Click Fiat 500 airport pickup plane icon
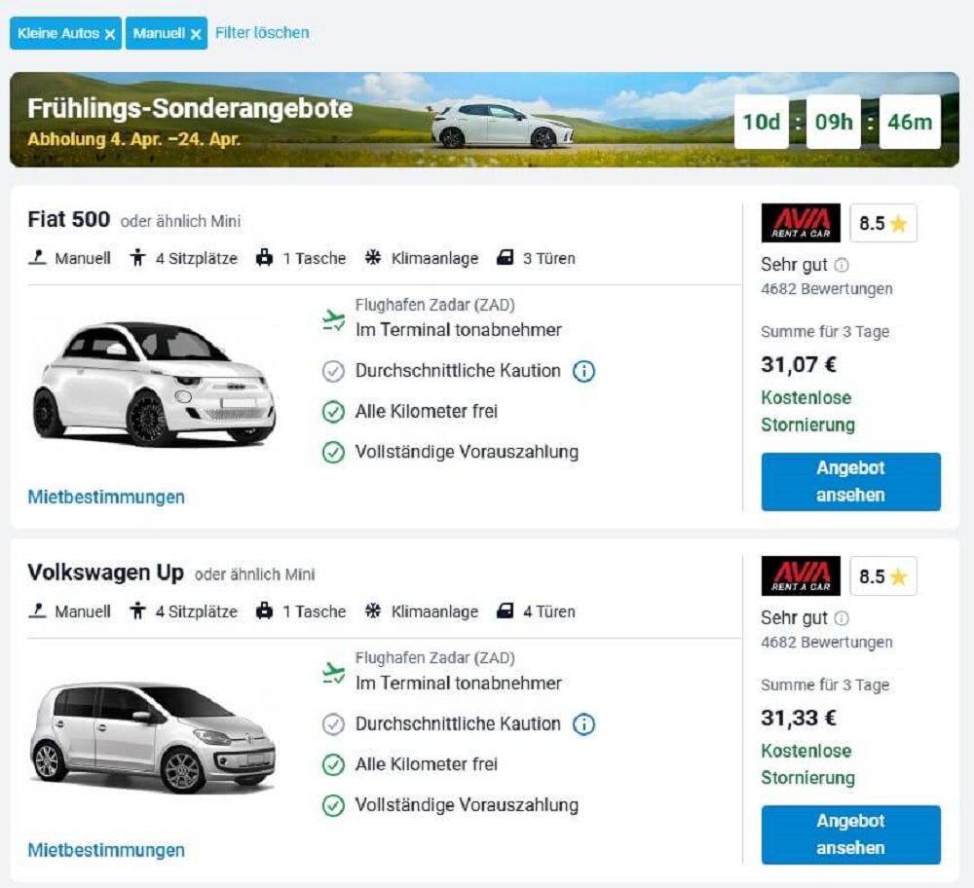 pyautogui.click(x=333, y=319)
